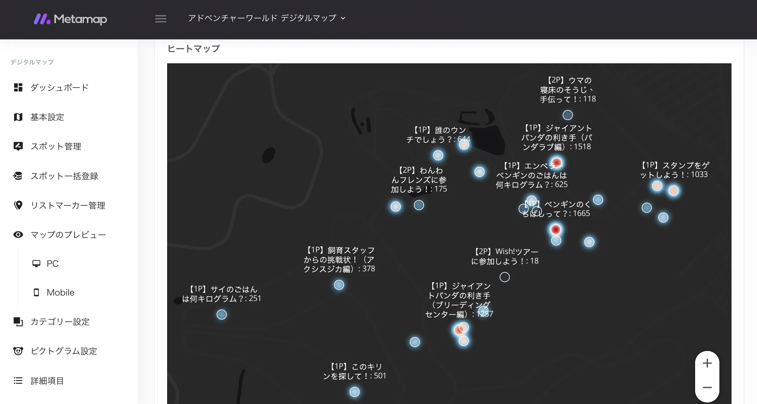Viewport: 757px width, 404px height.
Task: Select カテゴリー設定 in the sidebar menu
Action: (60, 322)
